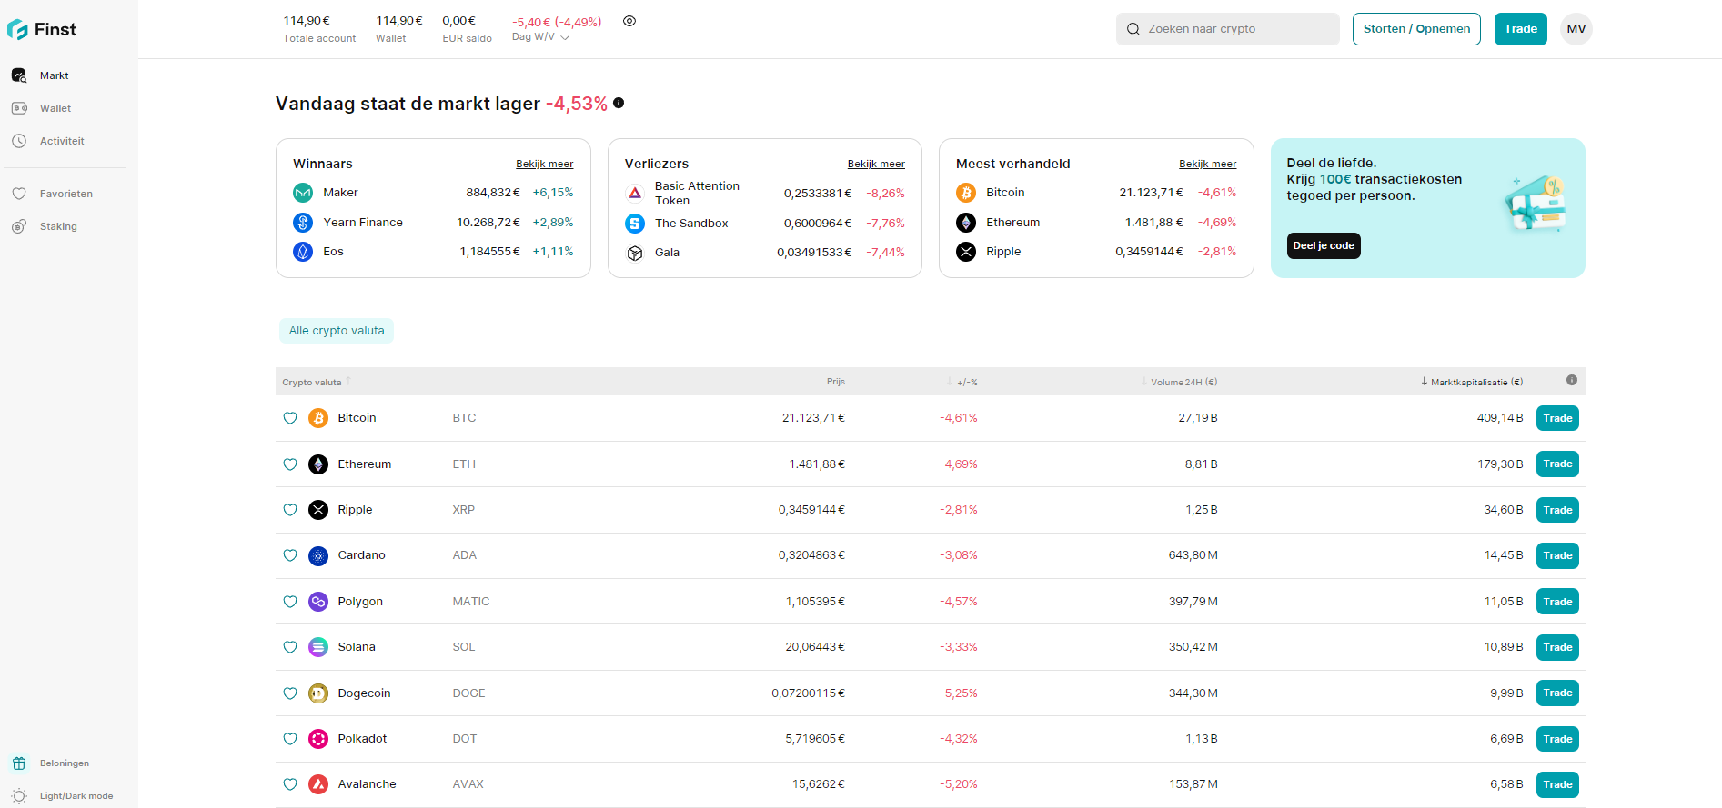Sort by Marktkapitalisatie column
1722x808 pixels.
[1474, 382]
